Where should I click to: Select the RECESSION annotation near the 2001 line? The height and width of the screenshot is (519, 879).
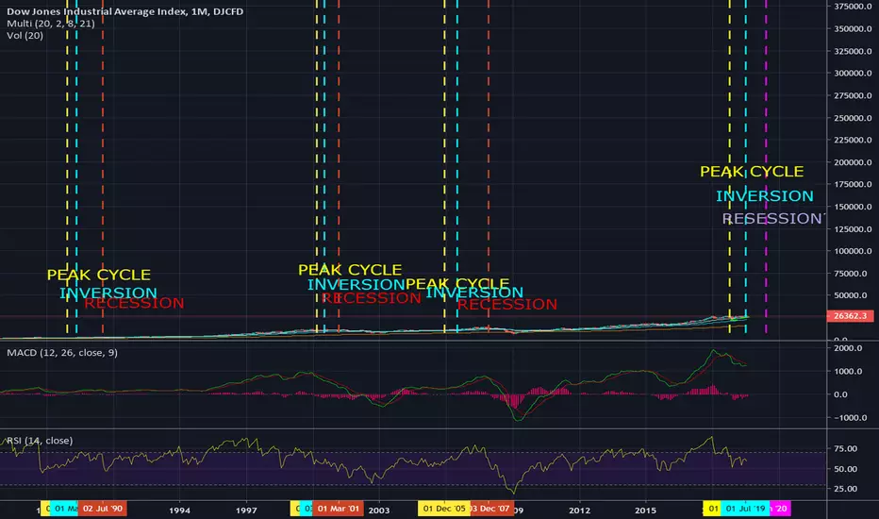click(371, 298)
